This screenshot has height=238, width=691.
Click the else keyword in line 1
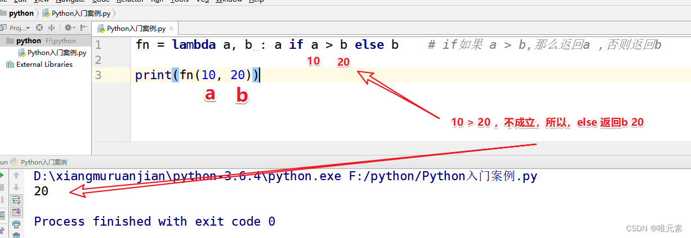[369, 45]
